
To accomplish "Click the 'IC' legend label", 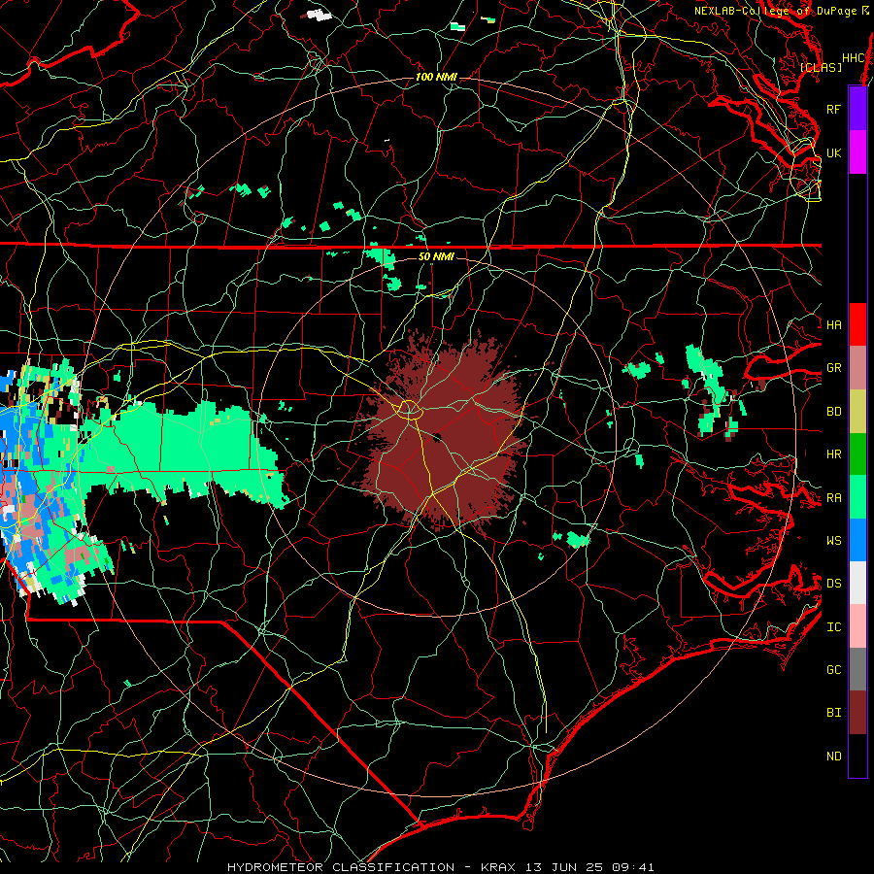I will (x=833, y=627).
